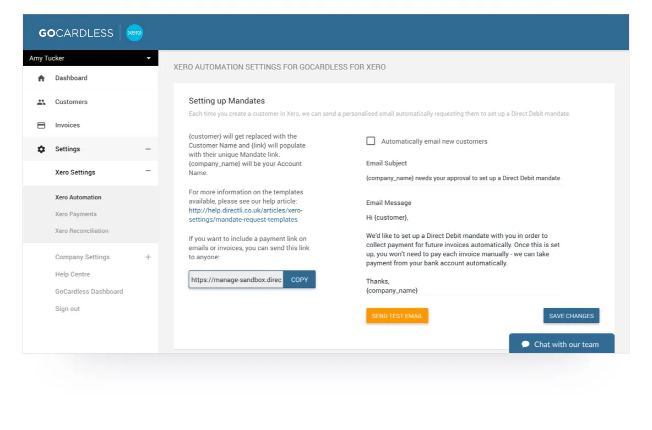This screenshot has height=430, width=652.
Task: Click Save Changes button
Action: point(571,316)
